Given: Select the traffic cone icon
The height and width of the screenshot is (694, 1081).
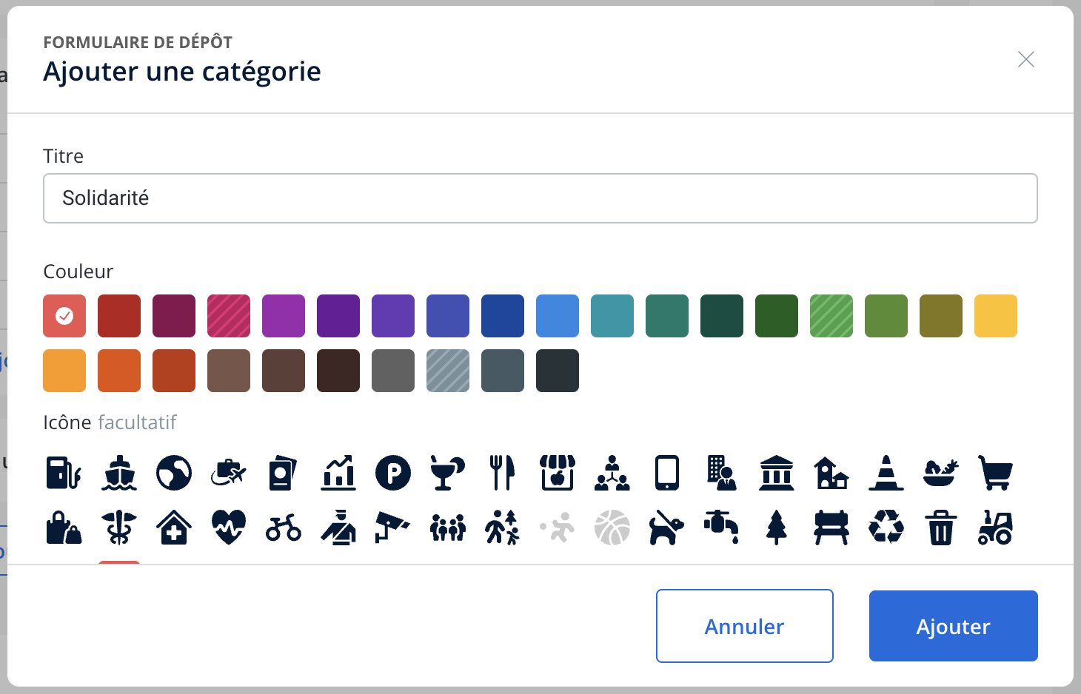Looking at the screenshot, I should (886, 473).
